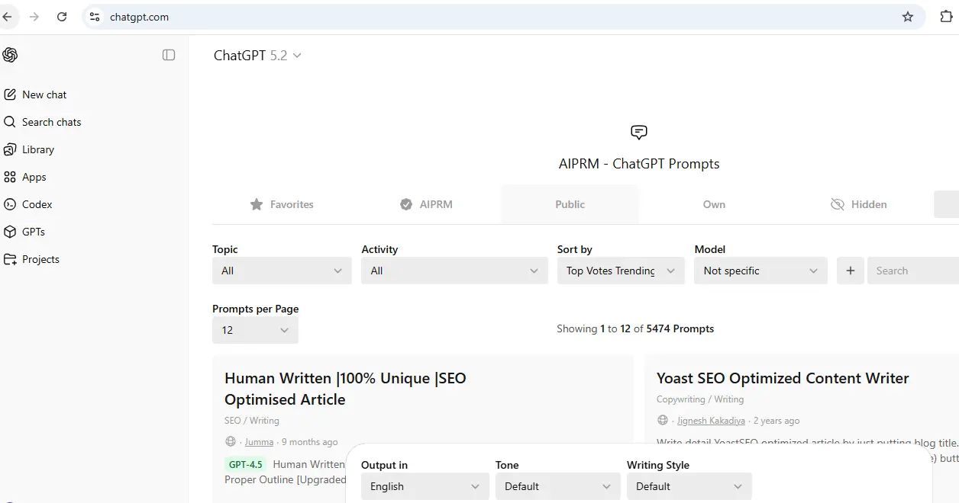Open the Sort by Top Votes Trending dropdown
959x503 pixels.
(x=621, y=271)
